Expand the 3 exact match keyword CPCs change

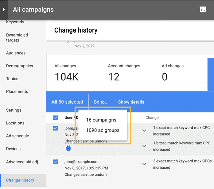pos(144,164)
